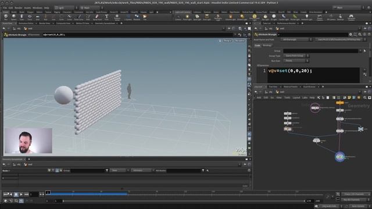Screen dimensions: 372x209
Task: Add an Environment Light from shelf
Action: [255, 17]
